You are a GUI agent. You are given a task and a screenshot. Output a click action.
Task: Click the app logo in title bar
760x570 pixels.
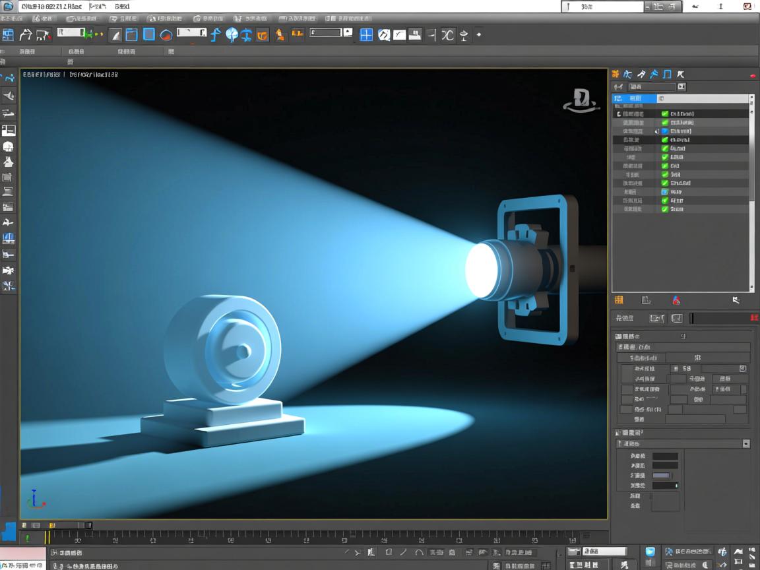pos(9,7)
